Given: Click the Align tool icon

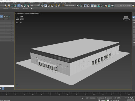Looking at the screenshot, I should [x=82, y=6].
